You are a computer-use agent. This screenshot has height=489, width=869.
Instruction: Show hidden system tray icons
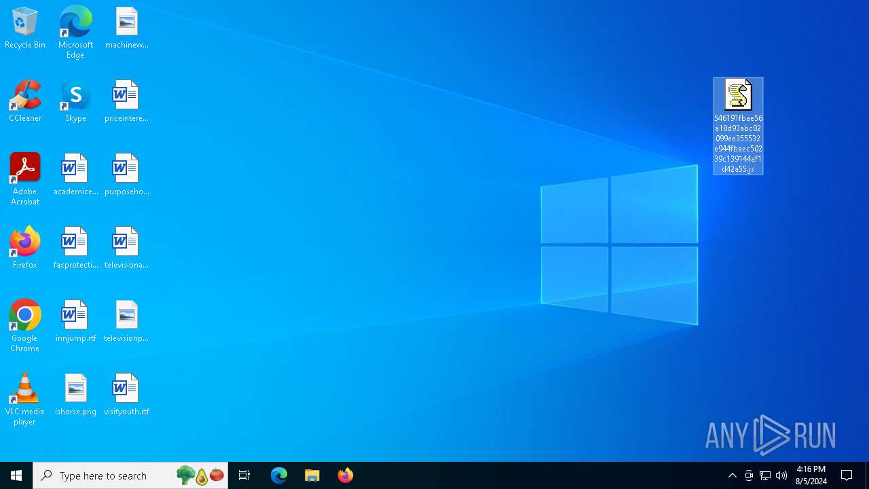(x=733, y=475)
